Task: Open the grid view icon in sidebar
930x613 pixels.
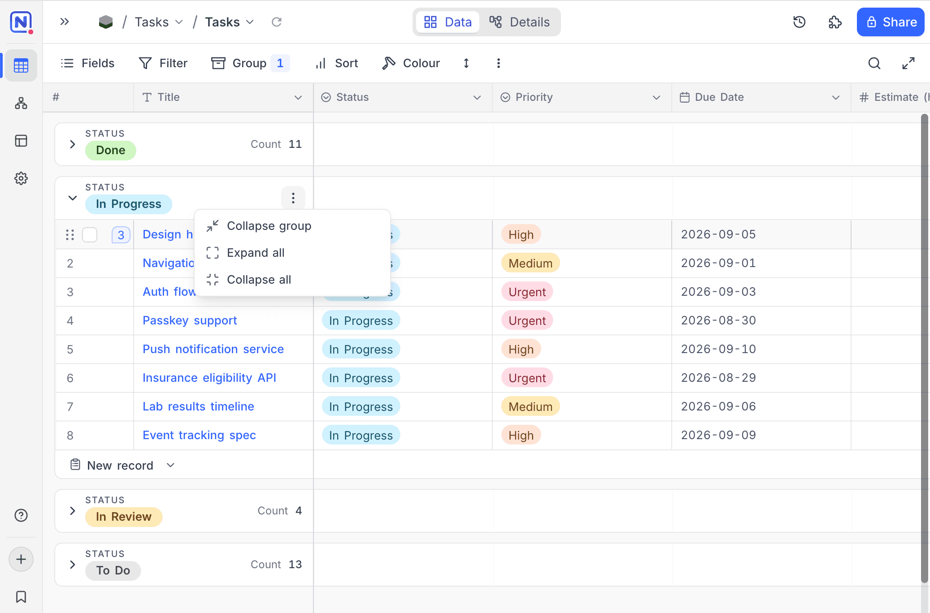Action: tap(21, 65)
